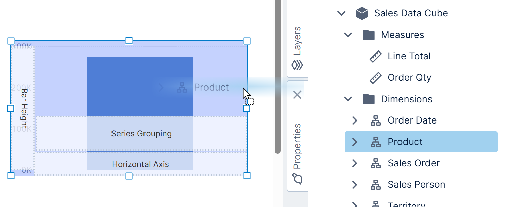
Task: Click the Measures folder icon
Action: pyautogui.click(x=369, y=35)
